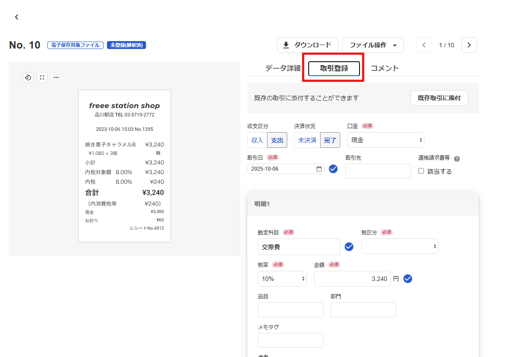Click the 取引先 input field

[x=378, y=171]
